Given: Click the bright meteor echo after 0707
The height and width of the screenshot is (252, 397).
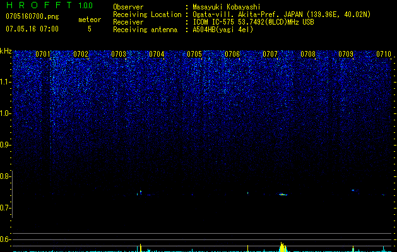Looking at the screenshot, I should pos(283,195).
